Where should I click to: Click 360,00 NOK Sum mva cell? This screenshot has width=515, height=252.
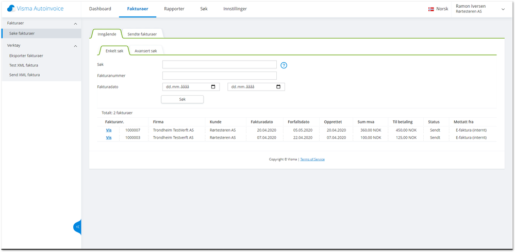pos(371,130)
